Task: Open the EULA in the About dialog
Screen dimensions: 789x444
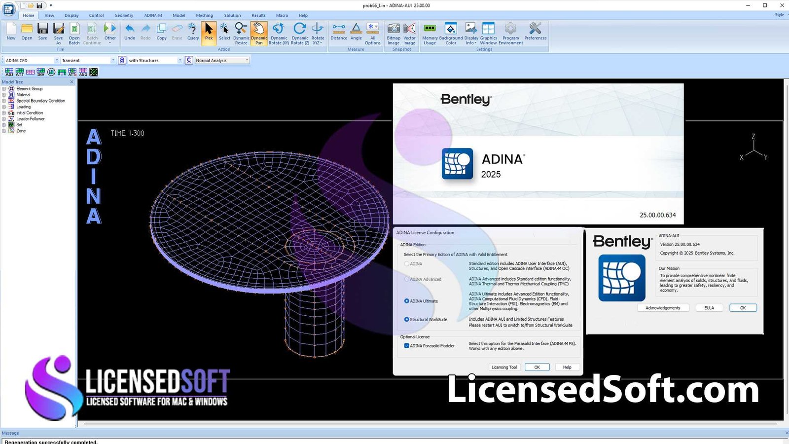Action: point(709,308)
